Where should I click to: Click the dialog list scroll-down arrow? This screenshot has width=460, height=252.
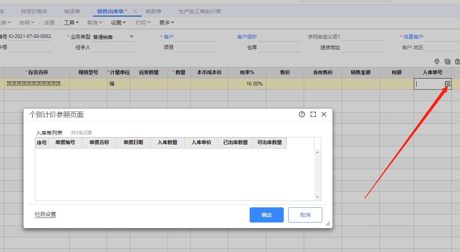click(x=317, y=197)
